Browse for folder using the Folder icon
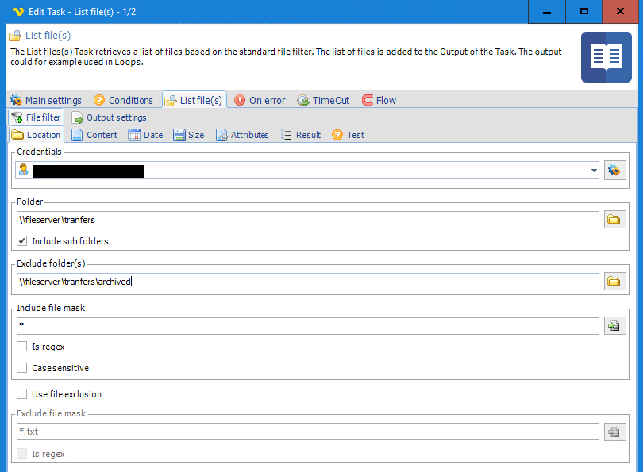The width and height of the screenshot is (643, 472). [x=614, y=220]
